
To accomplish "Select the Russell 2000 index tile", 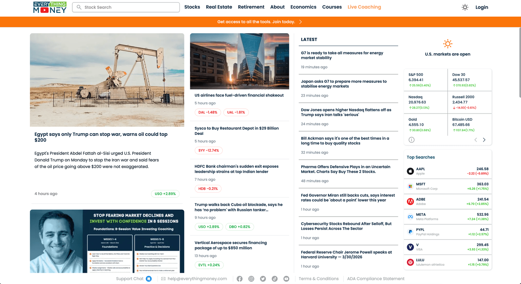I will coord(470,102).
